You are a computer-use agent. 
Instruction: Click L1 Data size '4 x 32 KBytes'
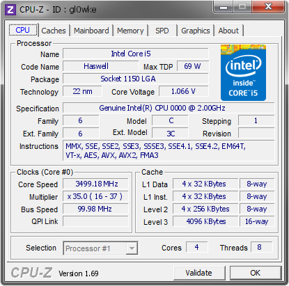[205, 184]
